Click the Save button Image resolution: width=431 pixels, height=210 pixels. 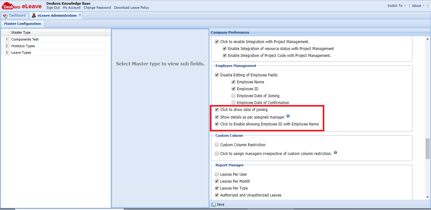coord(218,204)
